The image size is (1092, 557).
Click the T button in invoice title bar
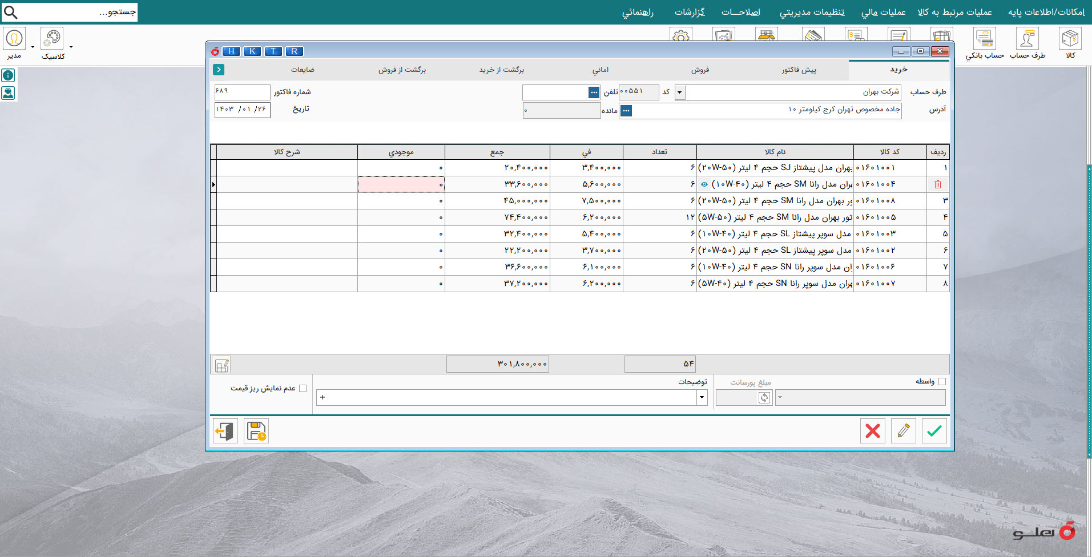[x=273, y=51]
